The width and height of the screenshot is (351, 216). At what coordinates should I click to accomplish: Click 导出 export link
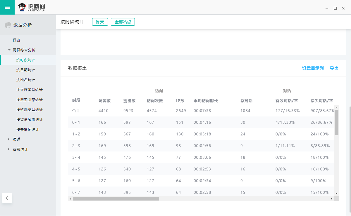(x=334, y=68)
